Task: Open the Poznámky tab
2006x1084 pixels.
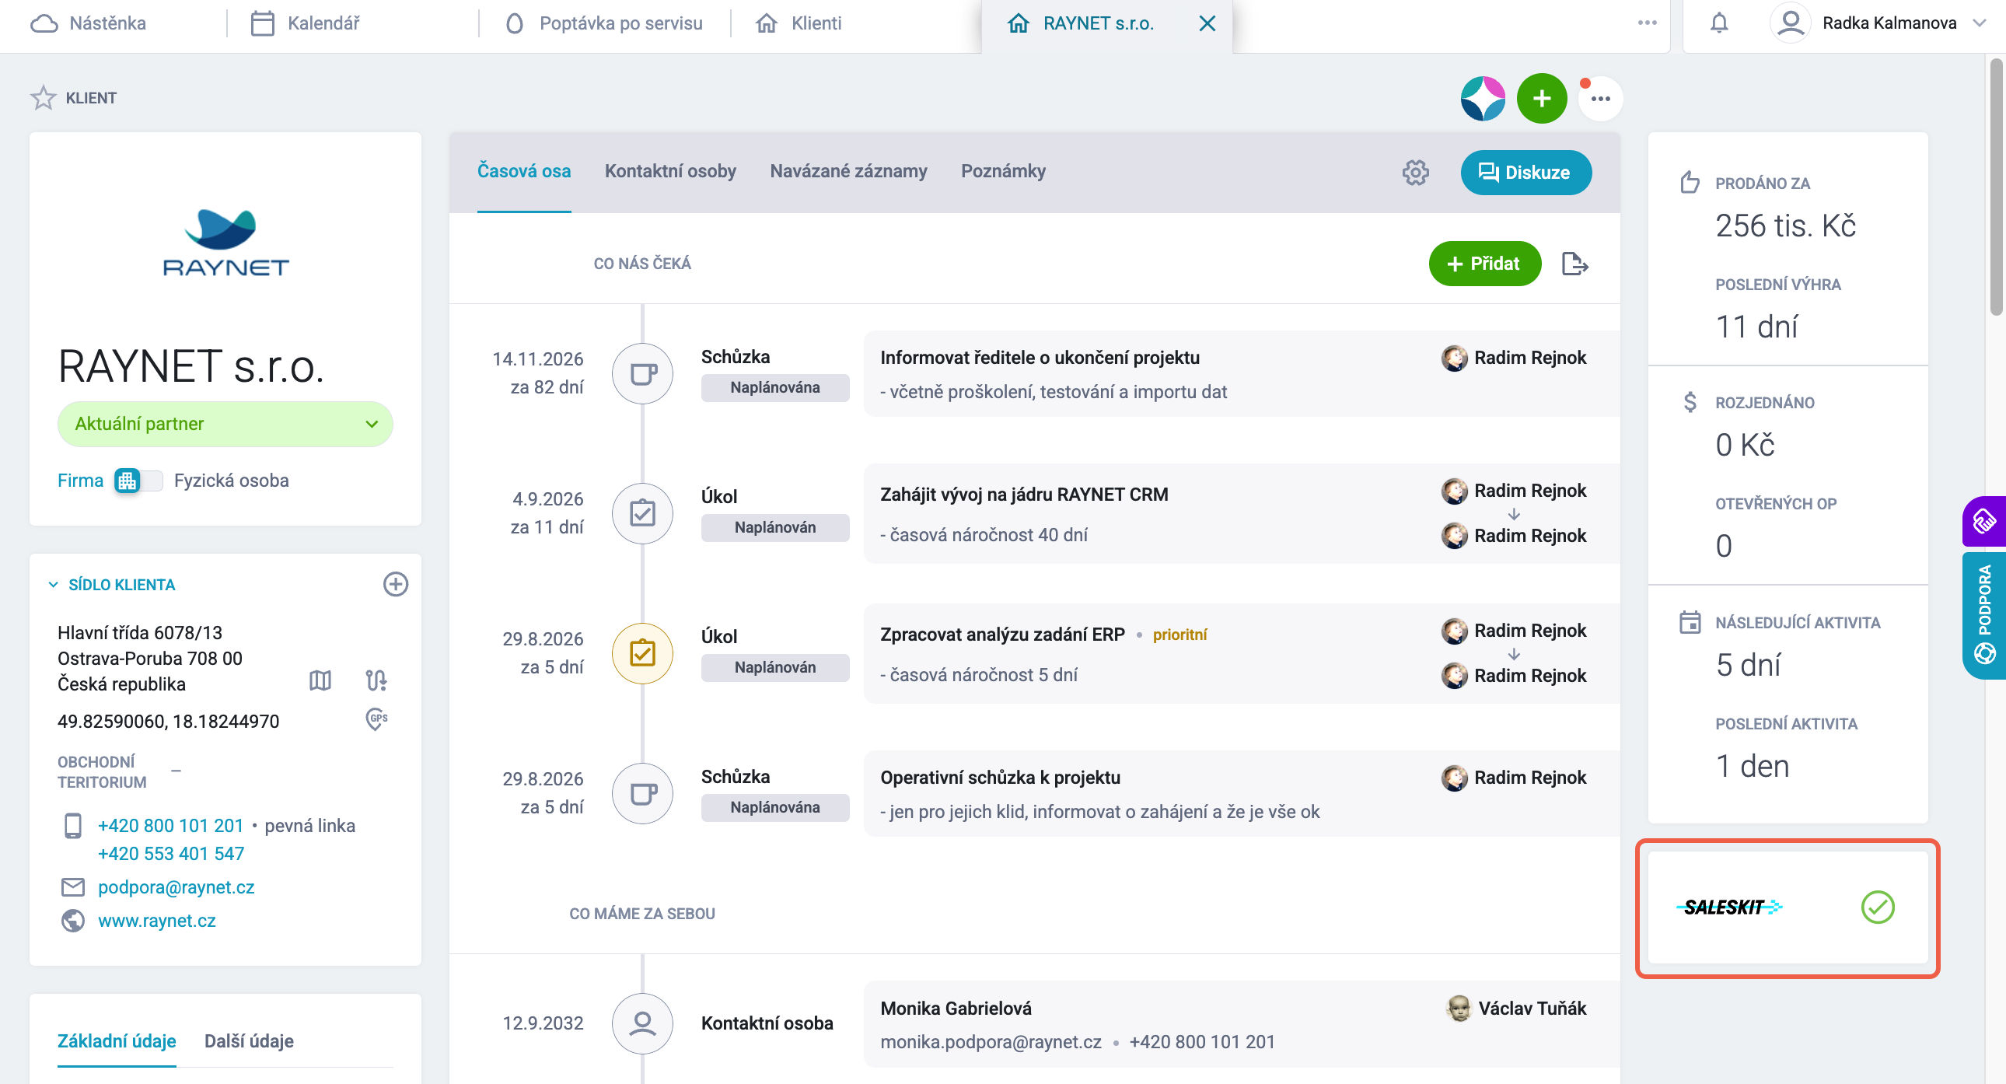Action: point(1003,171)
